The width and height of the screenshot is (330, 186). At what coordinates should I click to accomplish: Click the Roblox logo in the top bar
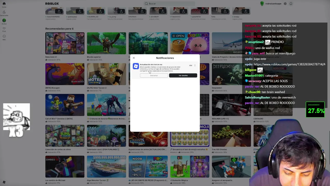click(x=52, y=4)
